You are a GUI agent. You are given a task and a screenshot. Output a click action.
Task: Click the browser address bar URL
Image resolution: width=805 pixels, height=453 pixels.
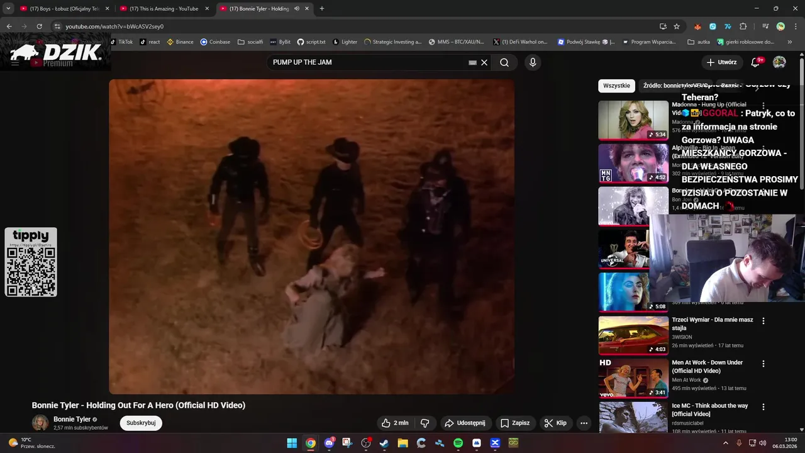point(114,26)
